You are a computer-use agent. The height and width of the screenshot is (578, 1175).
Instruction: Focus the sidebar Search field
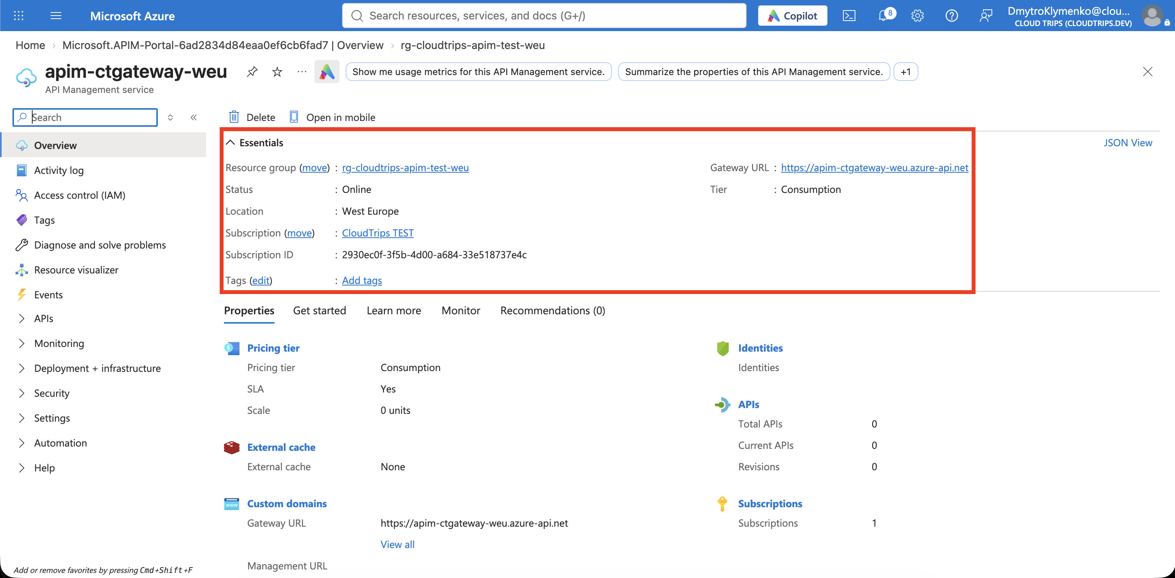tap(85, 117)
